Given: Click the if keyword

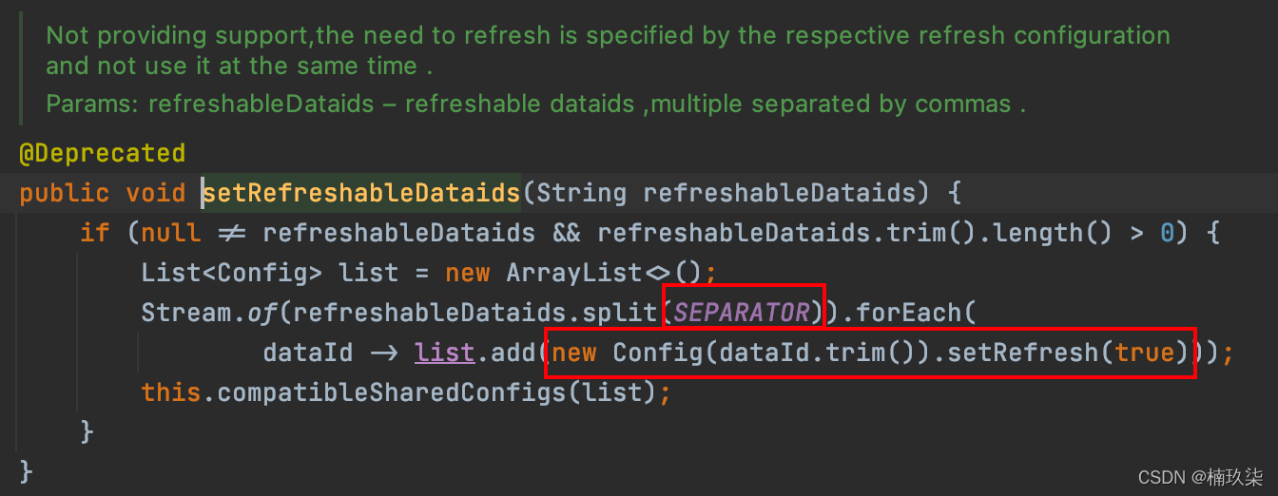Looking at the screenshot, I should tap(94, 233).
